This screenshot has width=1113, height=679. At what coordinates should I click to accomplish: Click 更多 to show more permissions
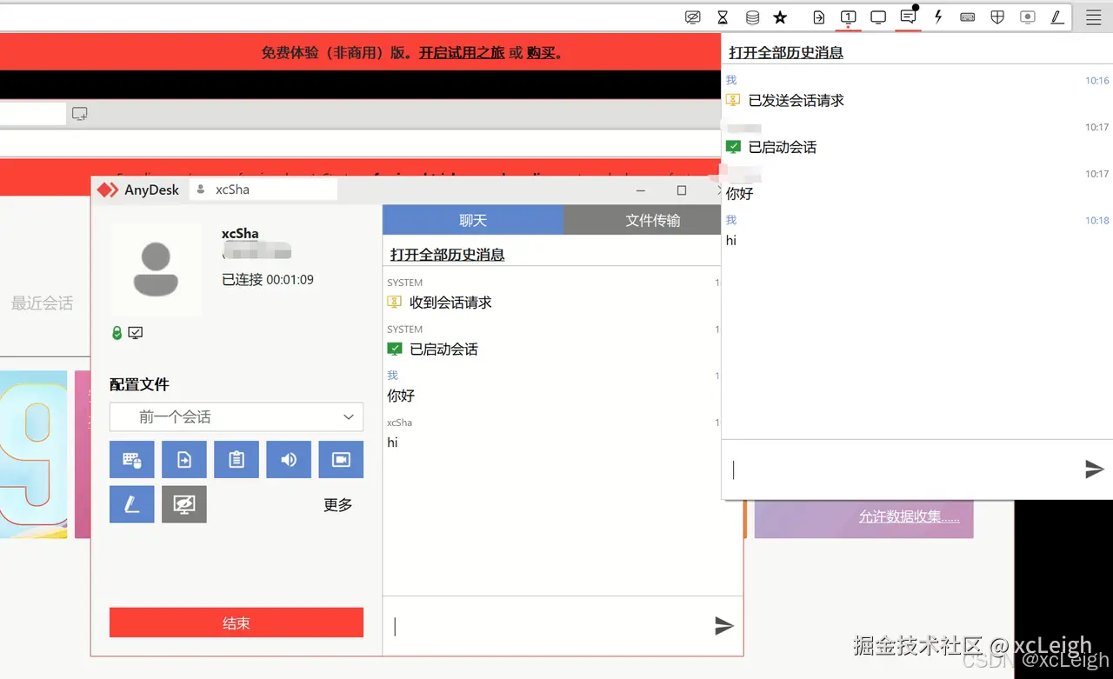point(337,505)
